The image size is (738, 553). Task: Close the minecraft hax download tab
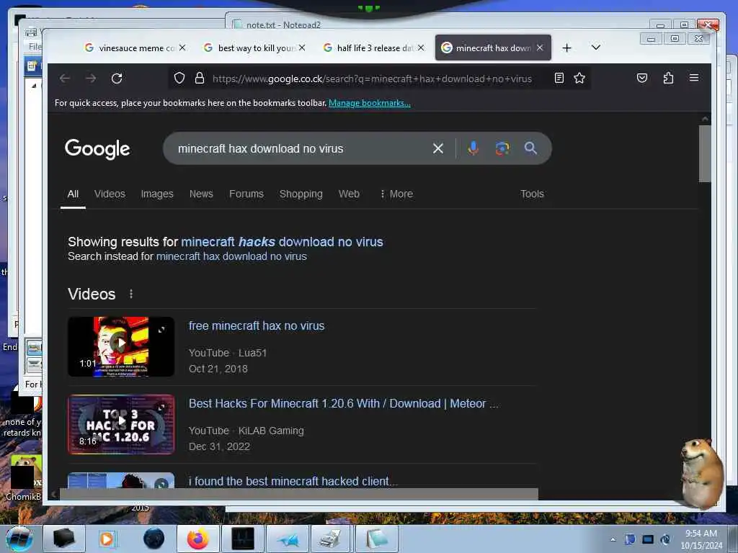click(x=540, y=48)
